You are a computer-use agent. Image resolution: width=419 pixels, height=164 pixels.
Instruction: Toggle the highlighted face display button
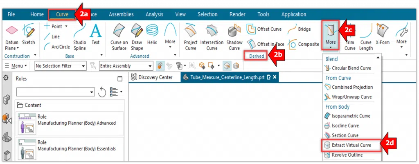(x=227, y=66)
